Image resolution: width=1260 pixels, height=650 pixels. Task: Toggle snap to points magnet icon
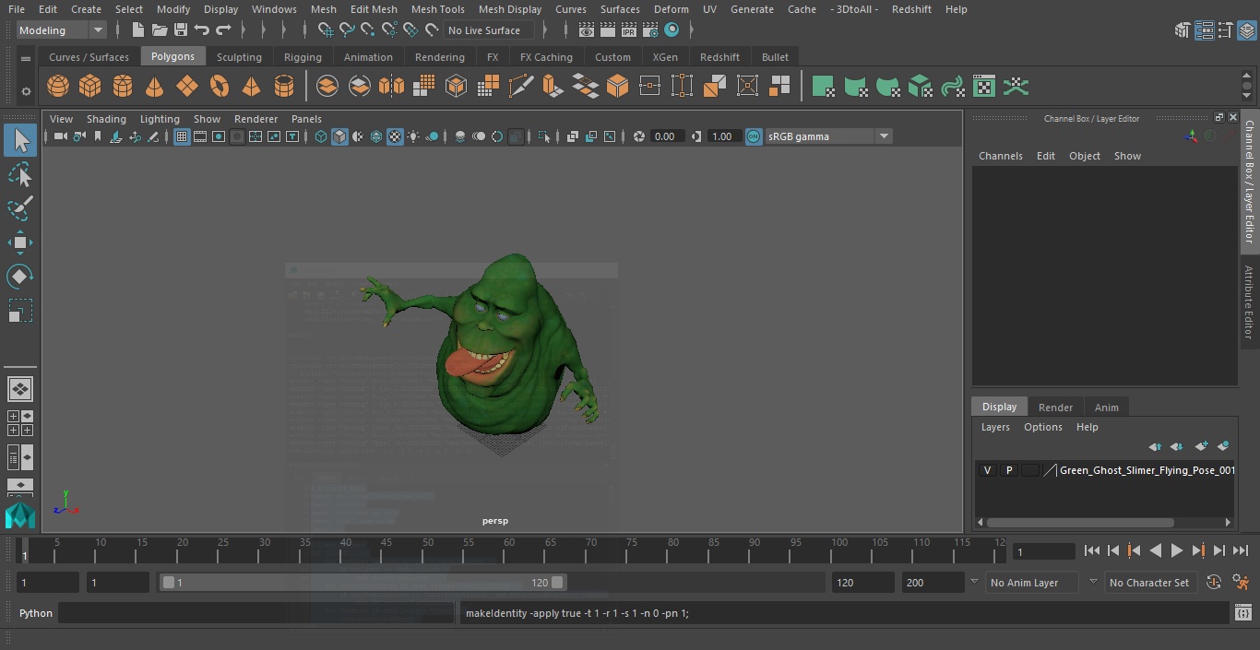[368, 30]
